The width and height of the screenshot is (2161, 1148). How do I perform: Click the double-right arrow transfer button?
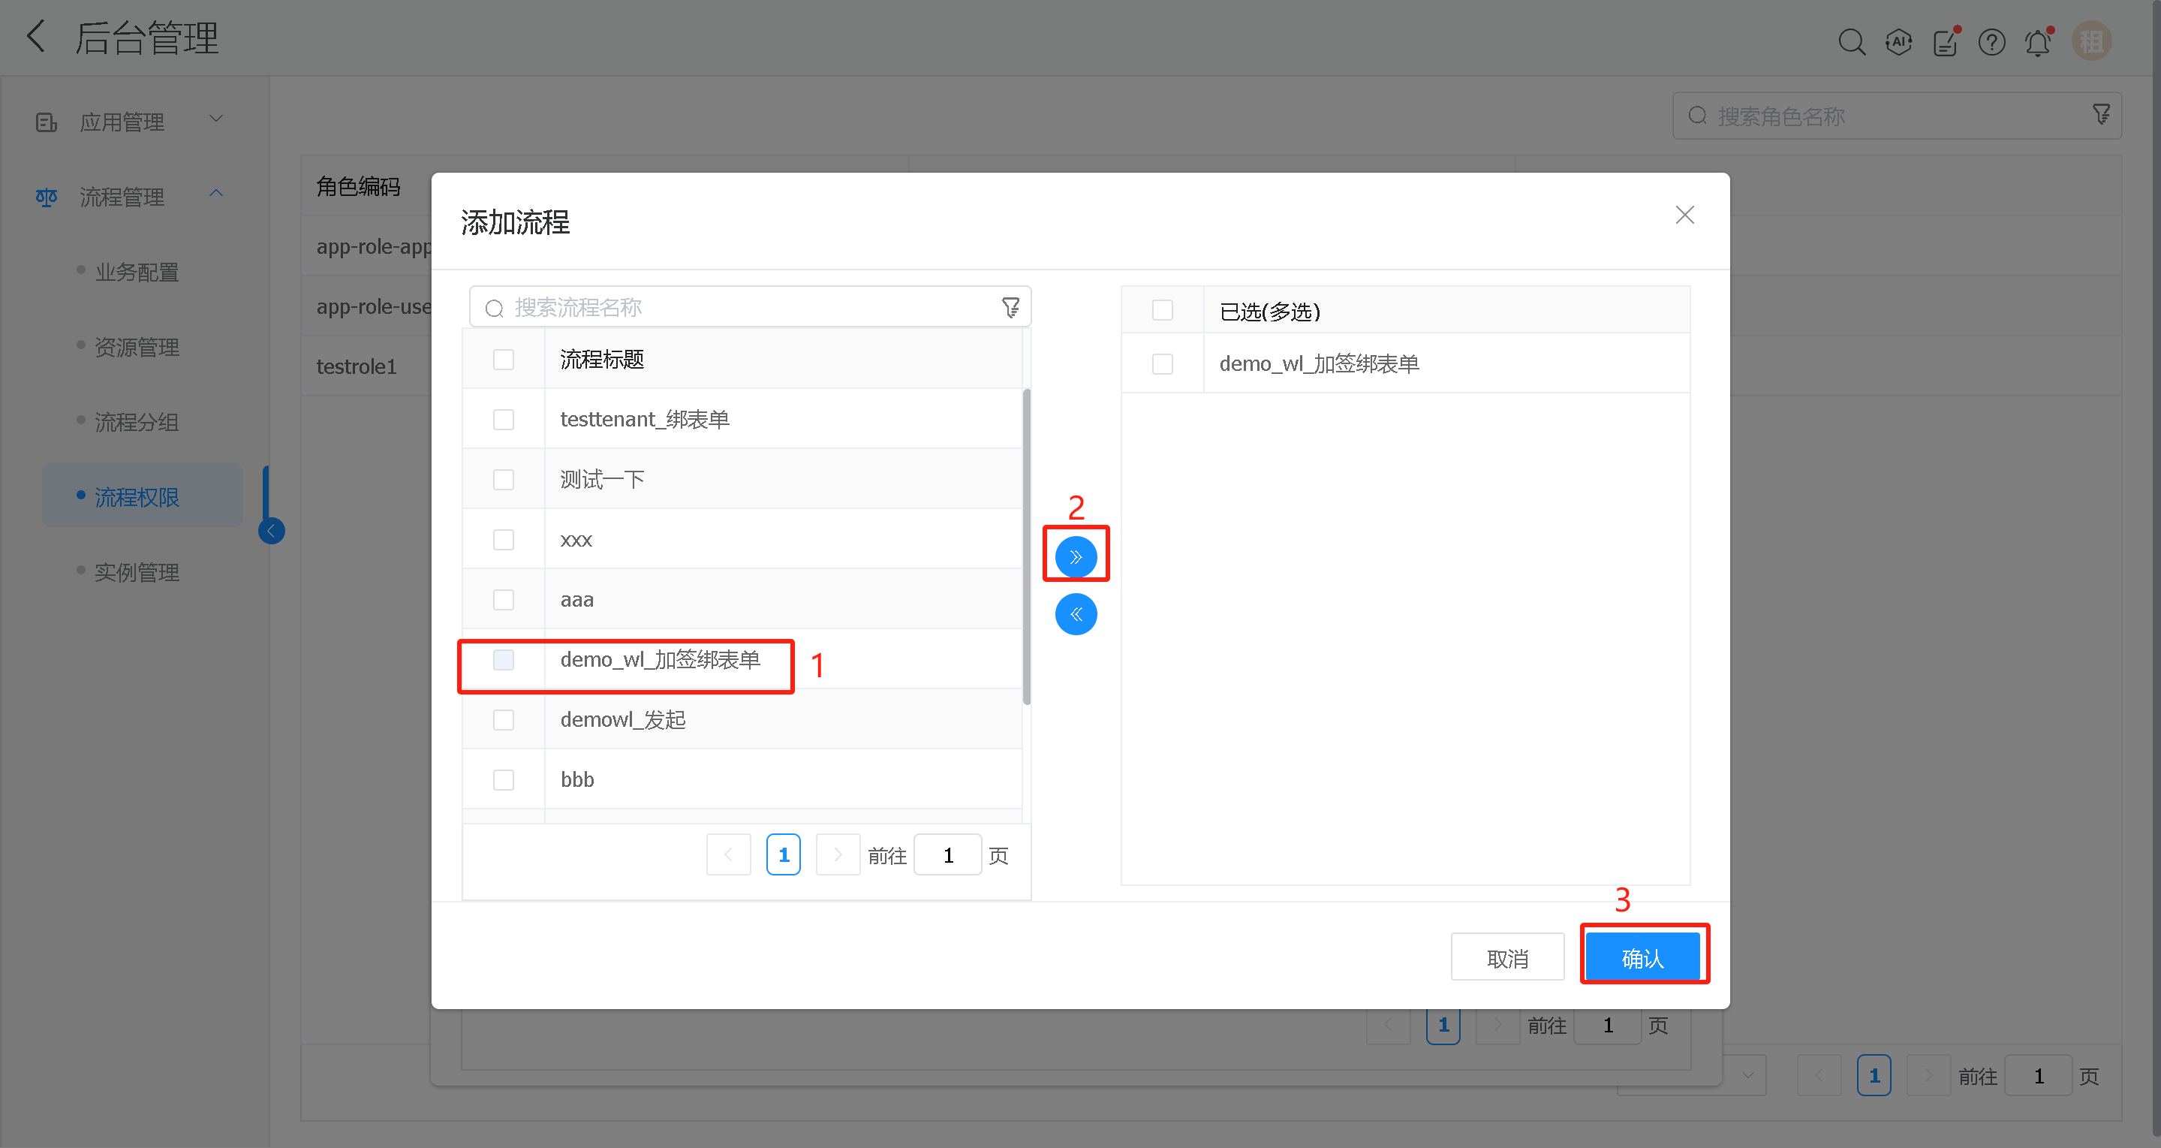[x=1076, y=556]
